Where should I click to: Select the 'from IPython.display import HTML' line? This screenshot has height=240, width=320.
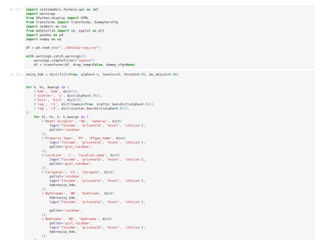[x=57, y=18]
